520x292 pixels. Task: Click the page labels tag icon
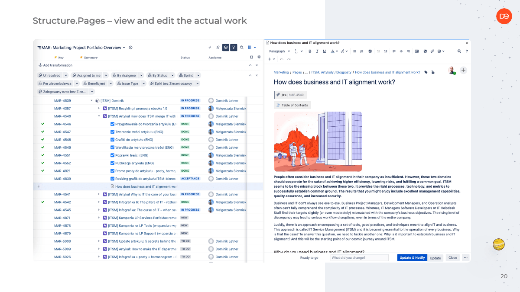tap(426, 73)
